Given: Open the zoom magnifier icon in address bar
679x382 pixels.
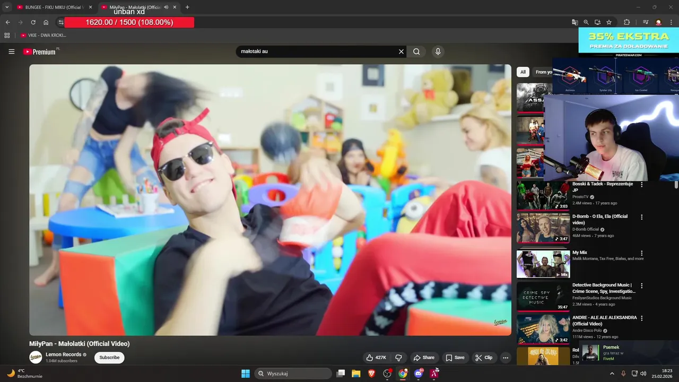Looking at the screenshot, I should pos(586,22).
